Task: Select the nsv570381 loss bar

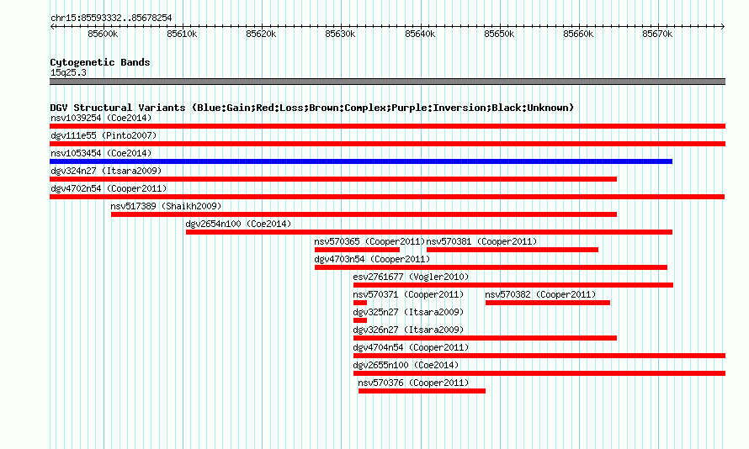Action: [x=513, y=250]
